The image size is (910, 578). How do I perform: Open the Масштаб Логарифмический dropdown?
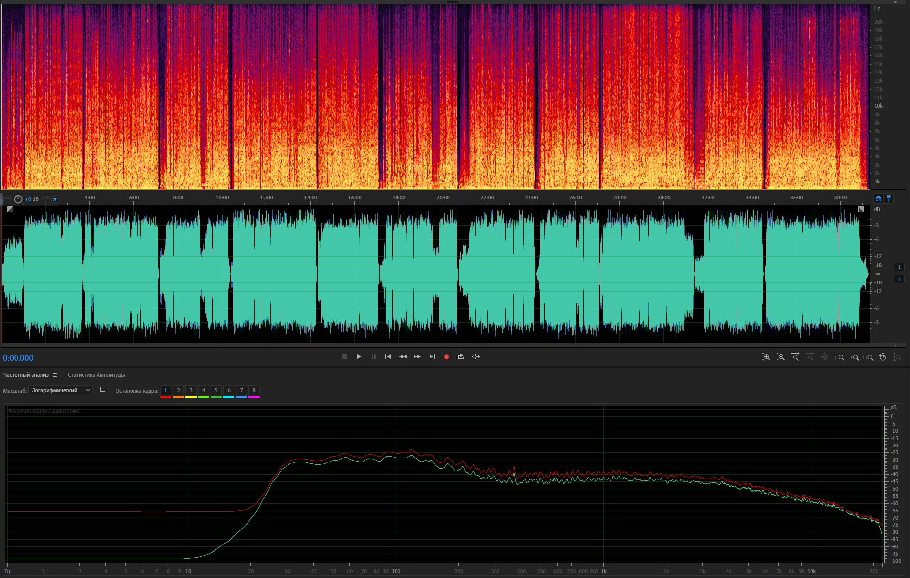tap(60, 390)
